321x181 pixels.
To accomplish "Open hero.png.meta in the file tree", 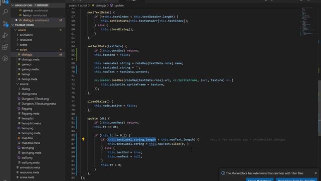I will [x=31, y=133].
